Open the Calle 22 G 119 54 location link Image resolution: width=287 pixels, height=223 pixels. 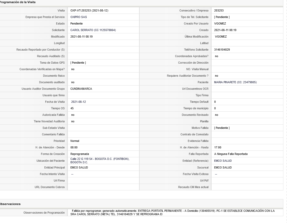[100, 161]
